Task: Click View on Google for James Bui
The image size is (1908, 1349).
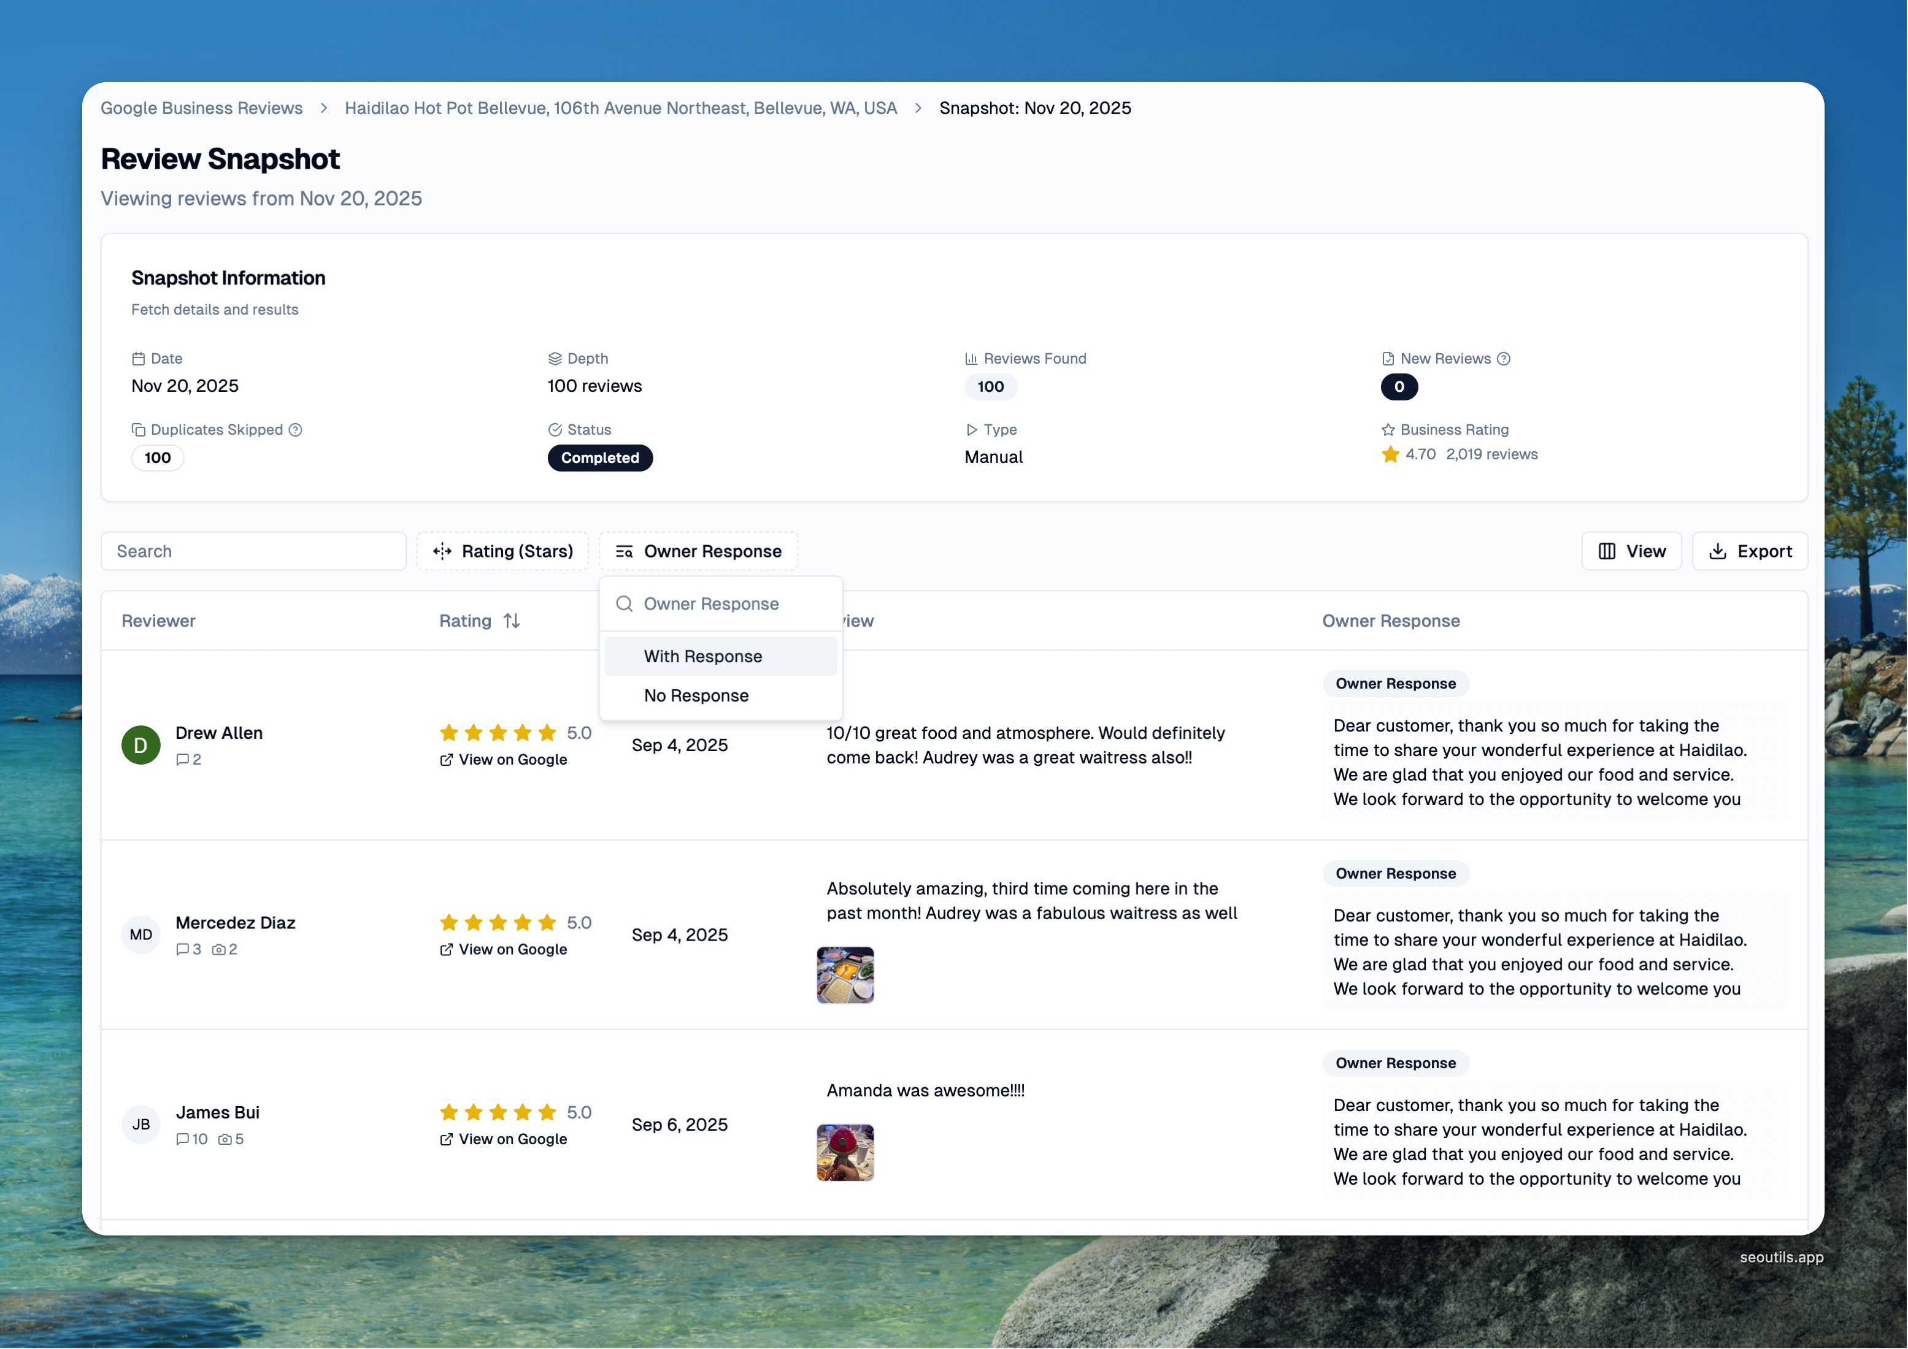Action: point(512,1139)
